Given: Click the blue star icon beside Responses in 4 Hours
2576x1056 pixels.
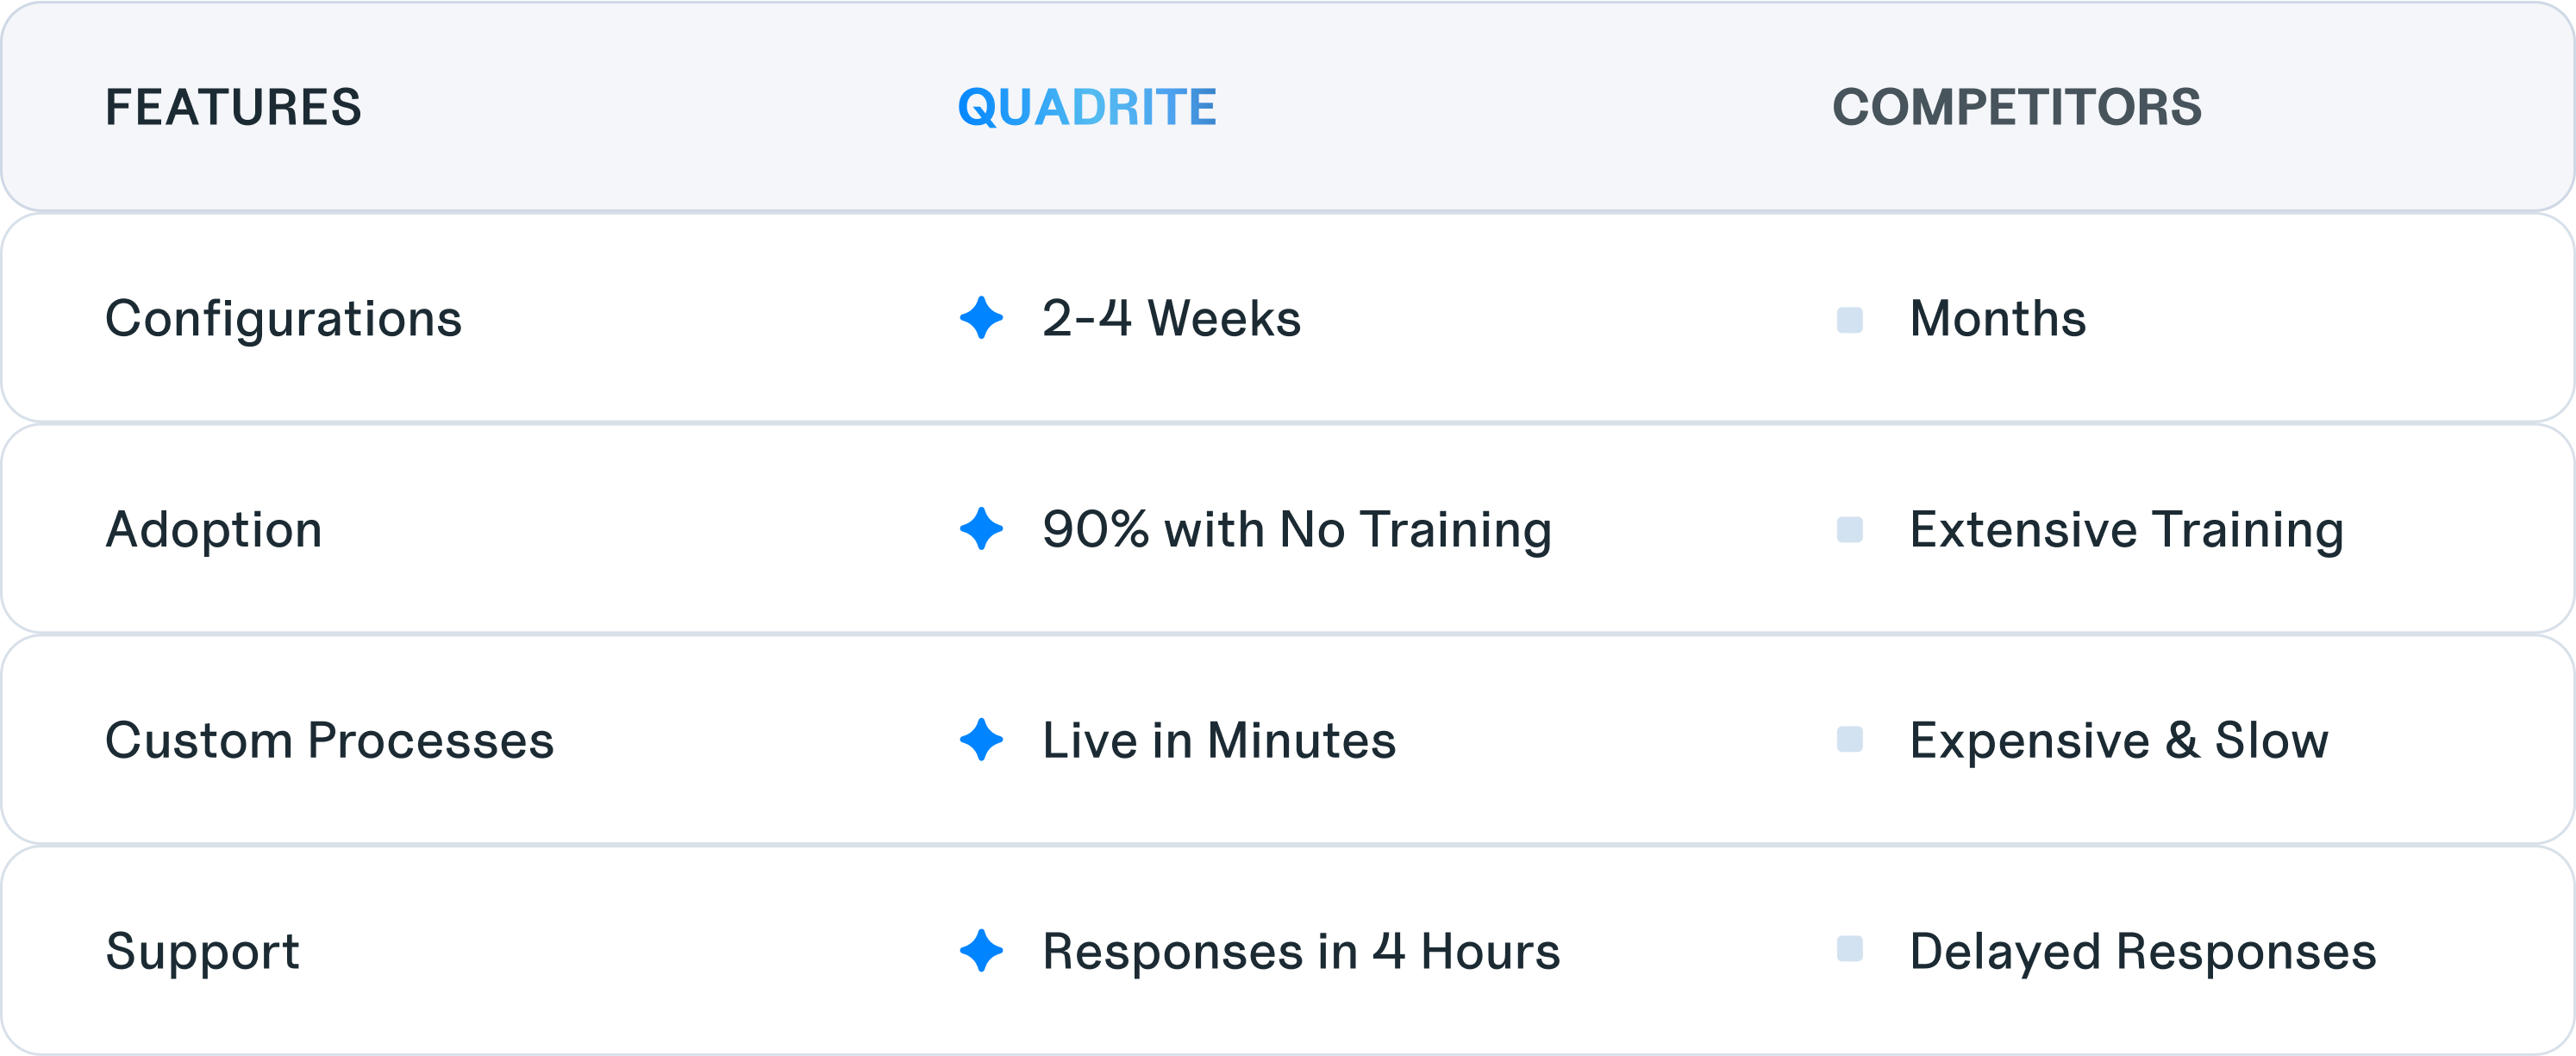Looking at the screenshot, I should click(x=981, y=951).
